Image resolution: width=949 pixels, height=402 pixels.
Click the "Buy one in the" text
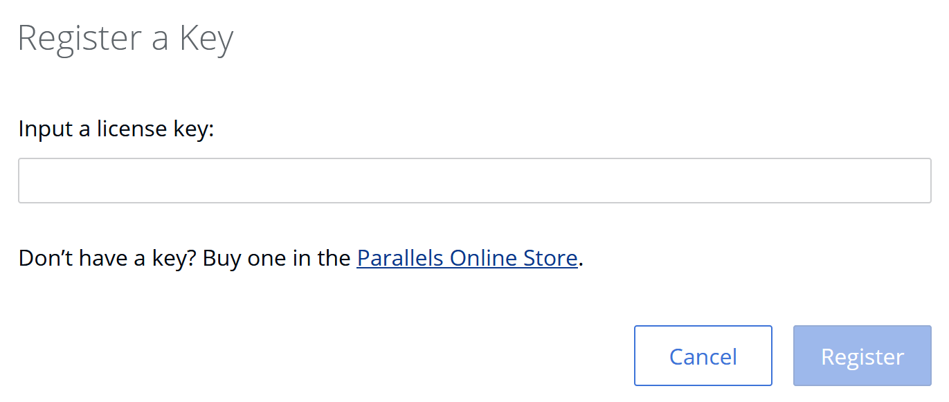coord(277,258)
